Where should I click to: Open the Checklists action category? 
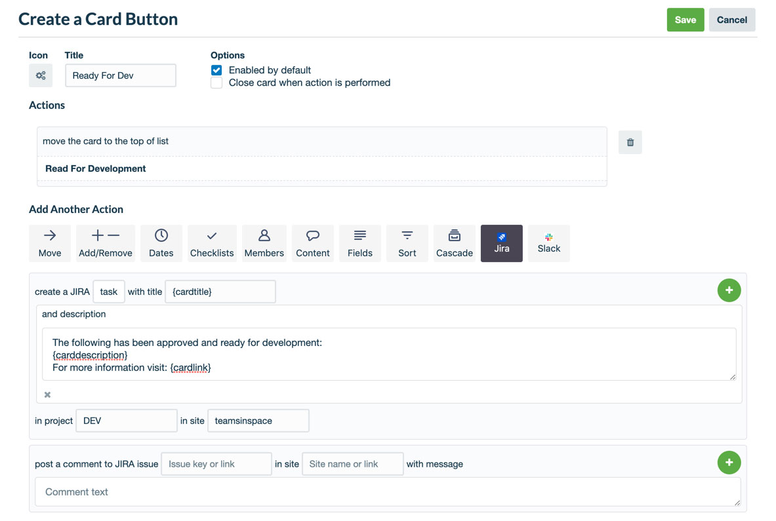coord(212,243)
